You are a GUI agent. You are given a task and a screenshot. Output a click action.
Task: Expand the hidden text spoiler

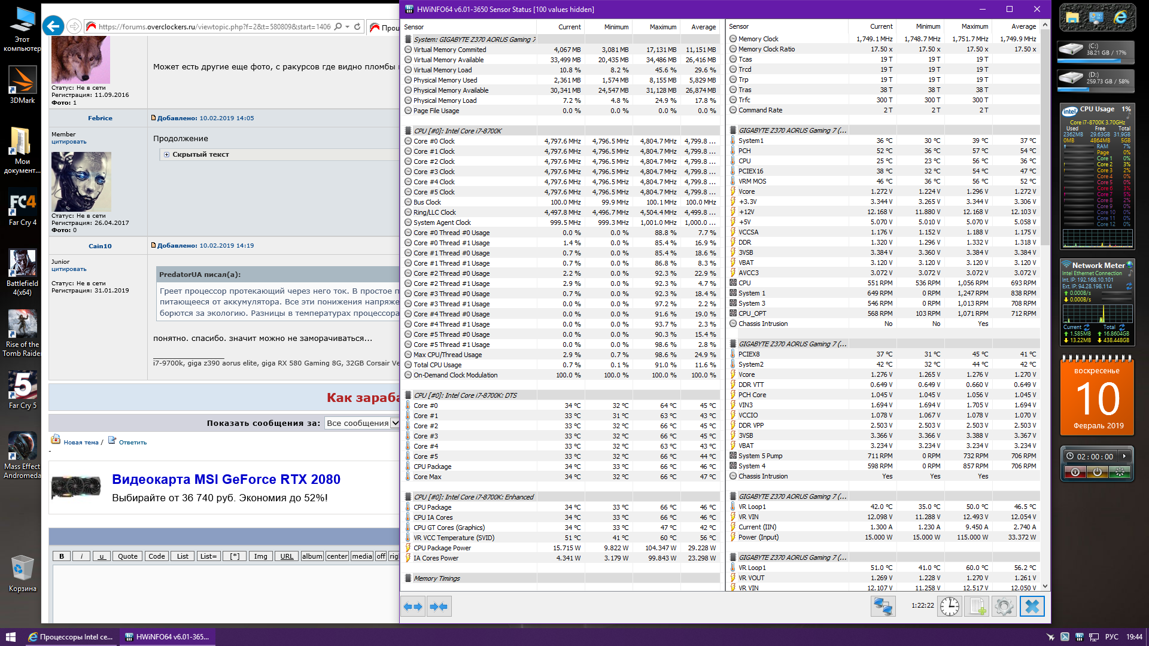coord(167,154)
